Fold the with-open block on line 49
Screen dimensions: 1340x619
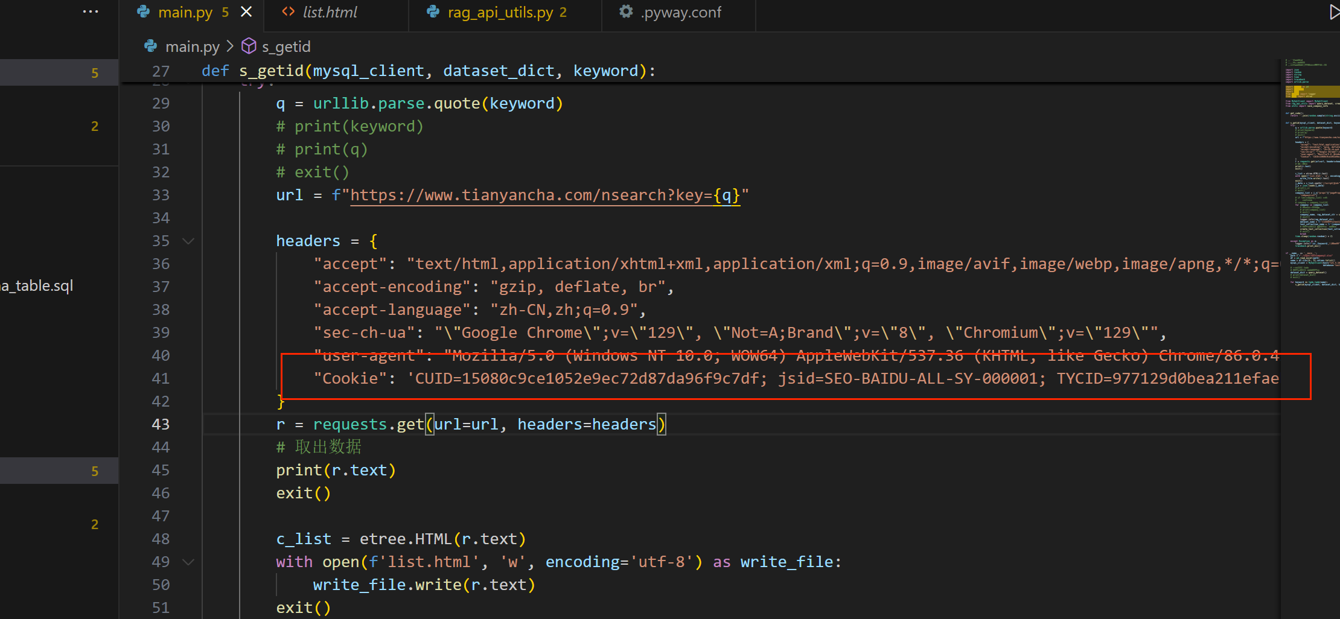point(188,562)
